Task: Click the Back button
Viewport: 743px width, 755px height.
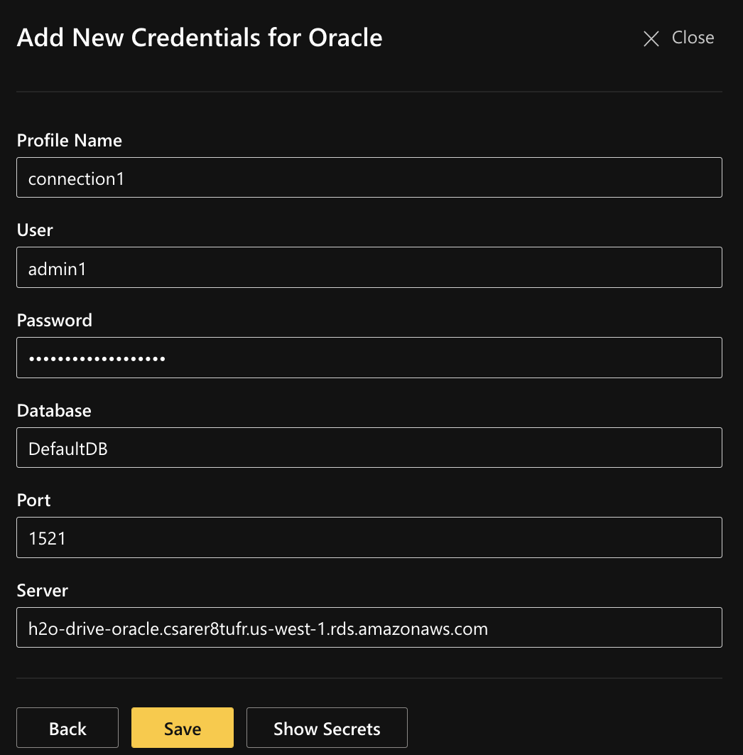Action: (67, 727)
